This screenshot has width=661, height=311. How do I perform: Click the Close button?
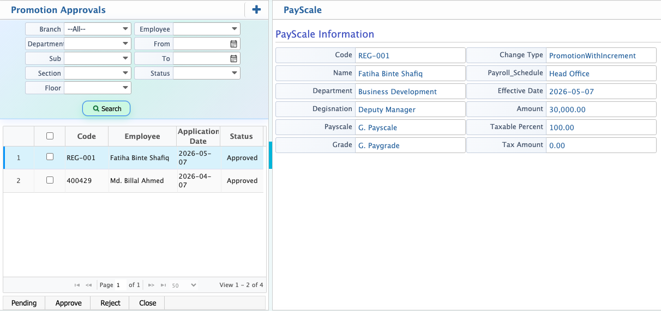[147, 303]
